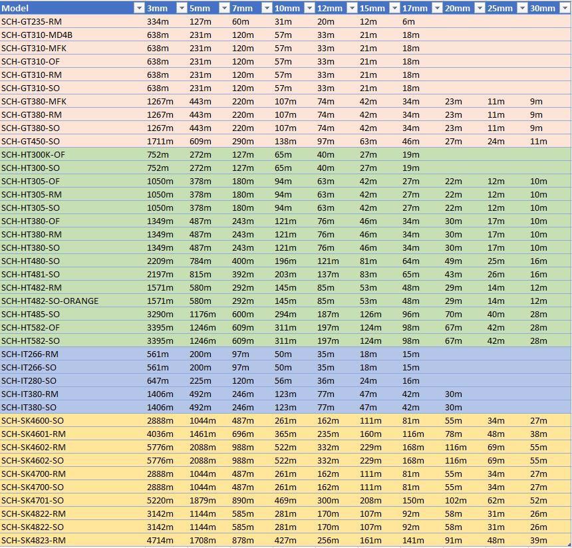The image size is (572, 548).
Task: Expand the 20mm column filter arrow
Action: (479, 8)
